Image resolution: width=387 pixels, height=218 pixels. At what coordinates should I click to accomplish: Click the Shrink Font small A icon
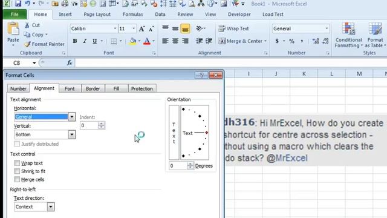coord(151,28)
